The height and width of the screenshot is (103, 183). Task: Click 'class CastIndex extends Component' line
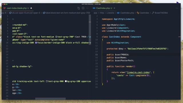pyautogui.click(x=121, y=37)
